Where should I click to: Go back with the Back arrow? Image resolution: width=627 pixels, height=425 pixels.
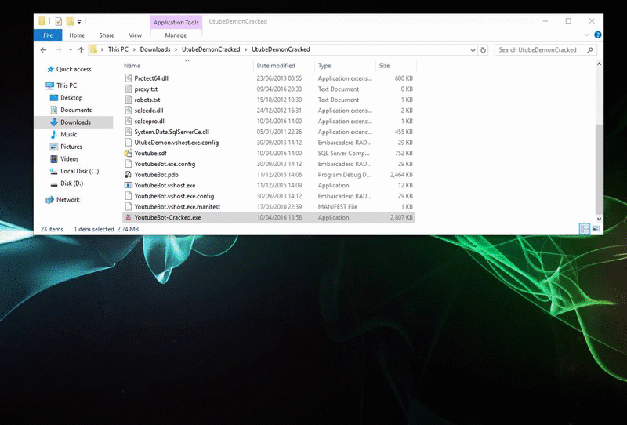pyautogui.click(x=43, y=50)
